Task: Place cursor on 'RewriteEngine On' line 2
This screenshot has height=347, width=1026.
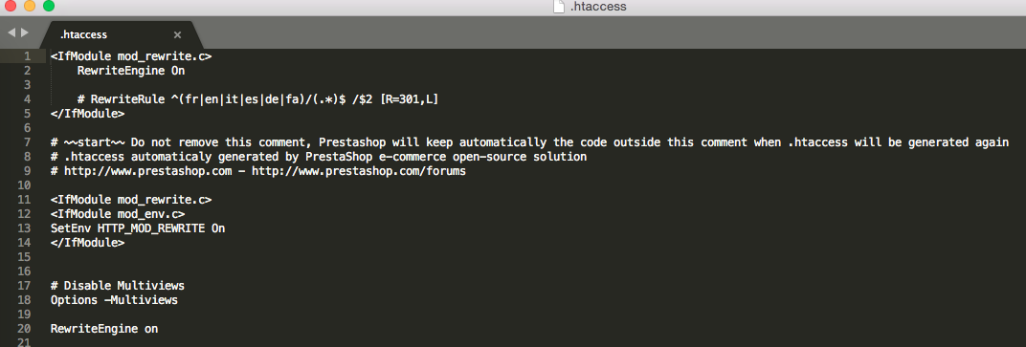Action: [131, 71]
